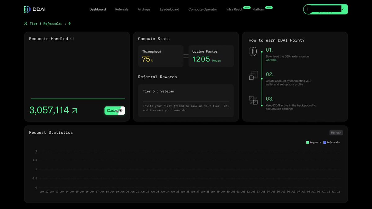Click the 3,057,114 requests count

point(49,110)
